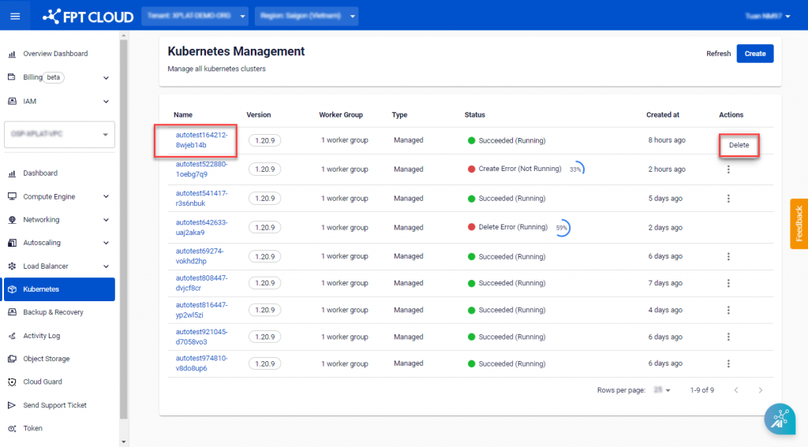Click the Create cluster button
Screen dimensions: 808x447
[754, 54]
